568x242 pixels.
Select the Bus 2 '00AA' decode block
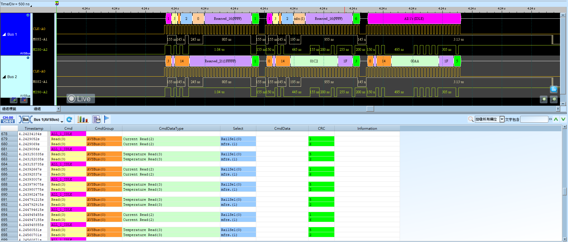[x=415, y=61]
